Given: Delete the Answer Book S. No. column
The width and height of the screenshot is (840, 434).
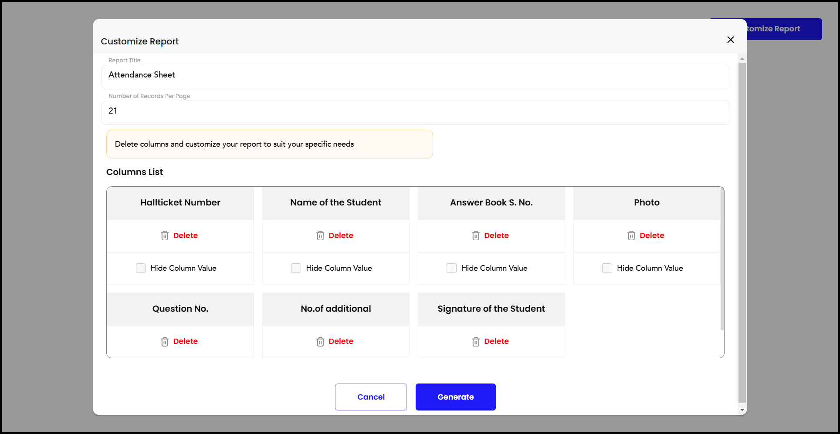Looking at the screenshot, I should tap(497, 236).
